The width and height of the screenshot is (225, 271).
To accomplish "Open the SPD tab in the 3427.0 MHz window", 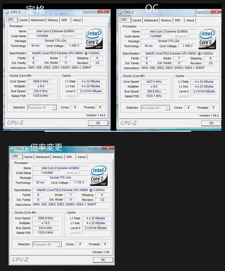I will point(177,20).
